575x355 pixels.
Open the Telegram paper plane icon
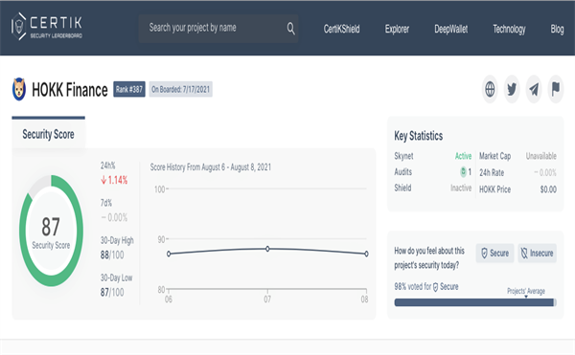pos(534,89)
